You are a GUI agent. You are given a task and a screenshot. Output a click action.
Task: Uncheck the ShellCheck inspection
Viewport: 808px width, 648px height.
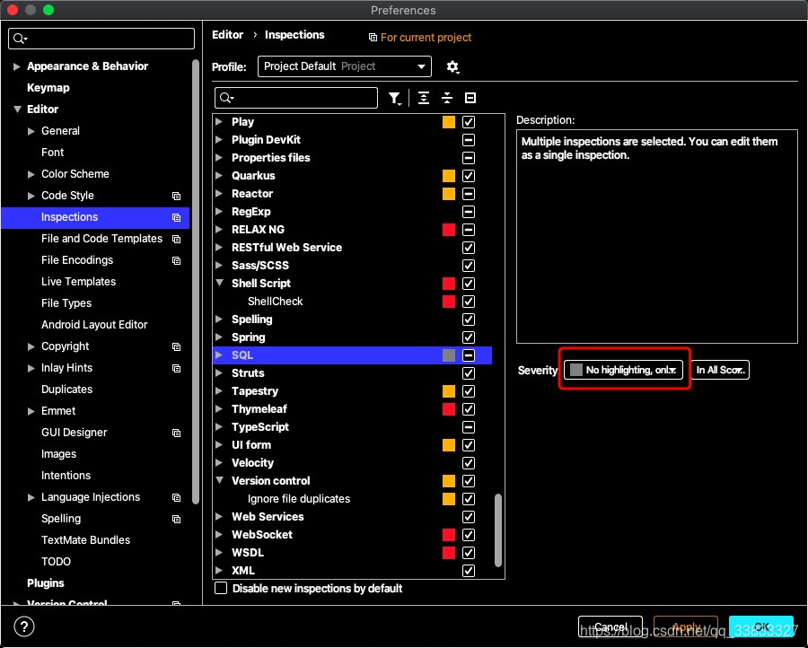click(469, 302)
